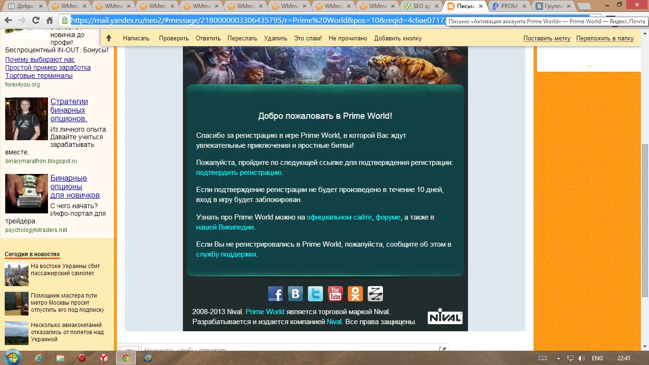Click 'Проверить' in the mail toolbar

pyautogui.click(x=174, y=38)
